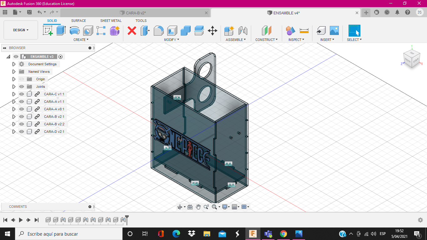Image resolution: width=427 pixels, height=240 pixels.
Task: Hide the CARA-A v1:1 component
Action: (x=22, y=102)
